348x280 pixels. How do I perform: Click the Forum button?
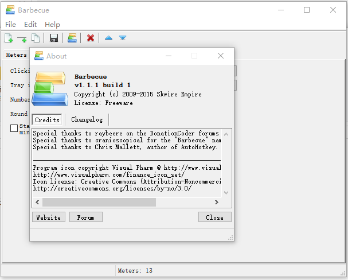point(86,217)
